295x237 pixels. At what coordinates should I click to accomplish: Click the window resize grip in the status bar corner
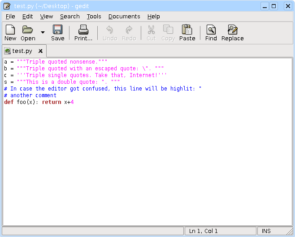(290, 231)
